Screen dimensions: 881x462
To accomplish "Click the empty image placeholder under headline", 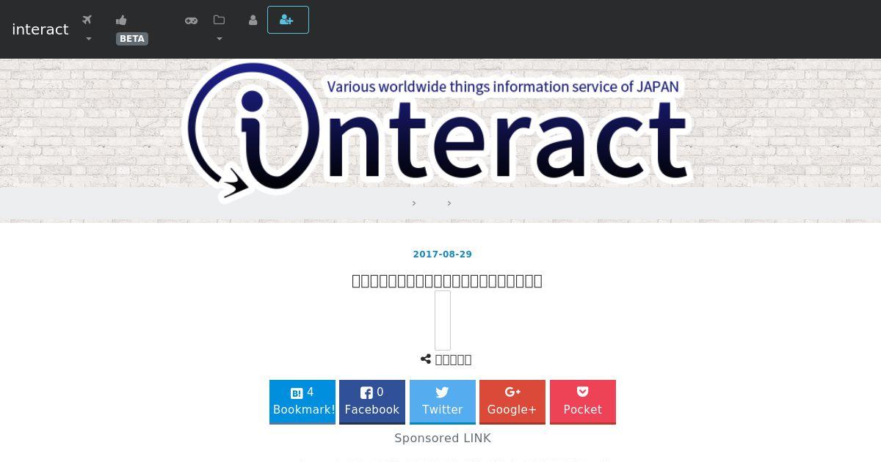I will tap(443, 320).
